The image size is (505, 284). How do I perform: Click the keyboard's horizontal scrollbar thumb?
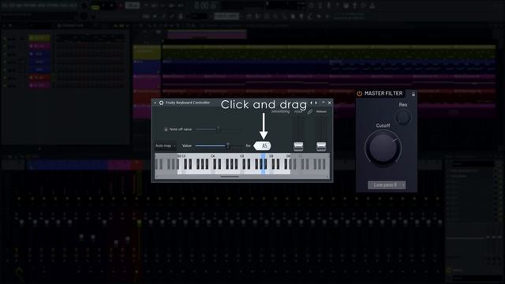pos(230,177)
